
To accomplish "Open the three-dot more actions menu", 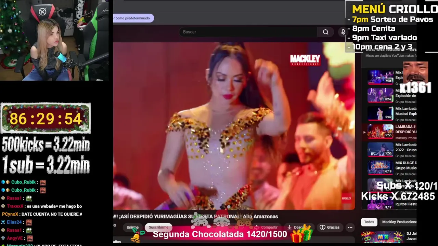I will coord(350,227).
